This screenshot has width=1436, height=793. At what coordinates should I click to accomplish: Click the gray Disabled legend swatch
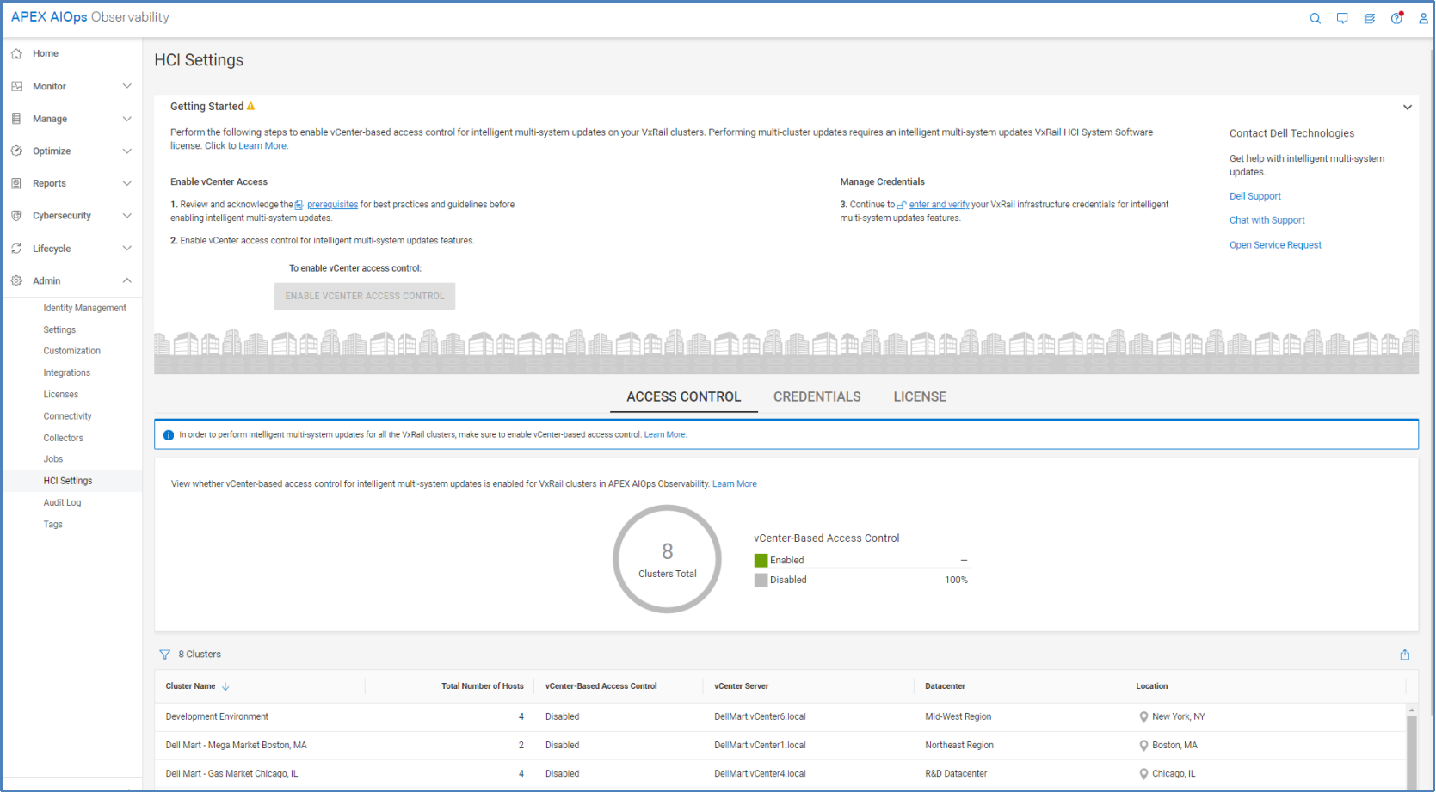[x=761, y=581]
